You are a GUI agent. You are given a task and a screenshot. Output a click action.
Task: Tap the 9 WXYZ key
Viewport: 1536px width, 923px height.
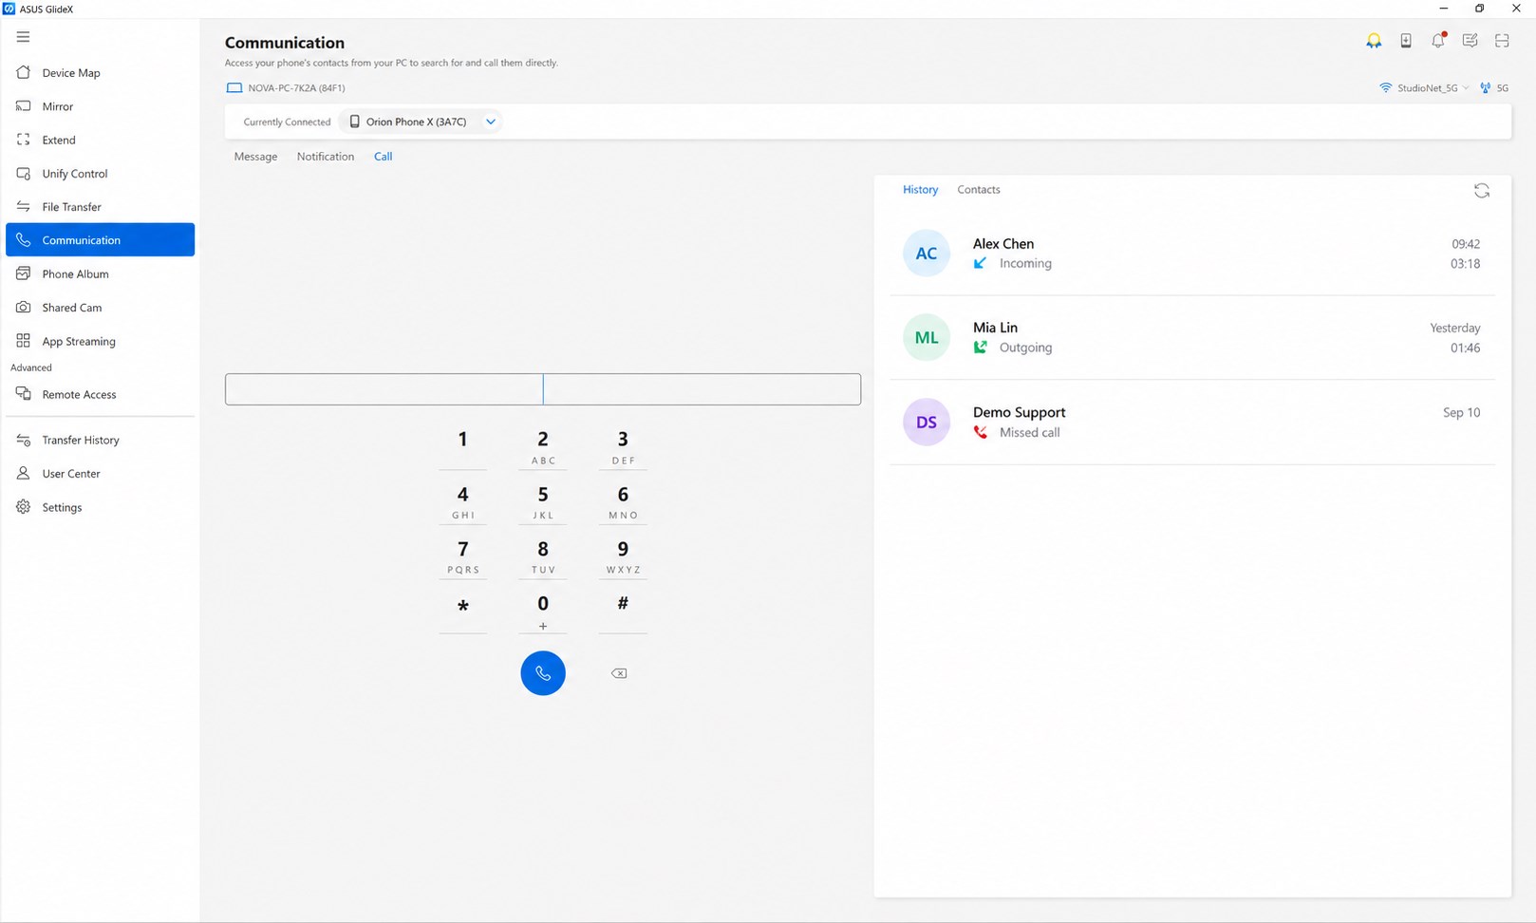point(623,556)
